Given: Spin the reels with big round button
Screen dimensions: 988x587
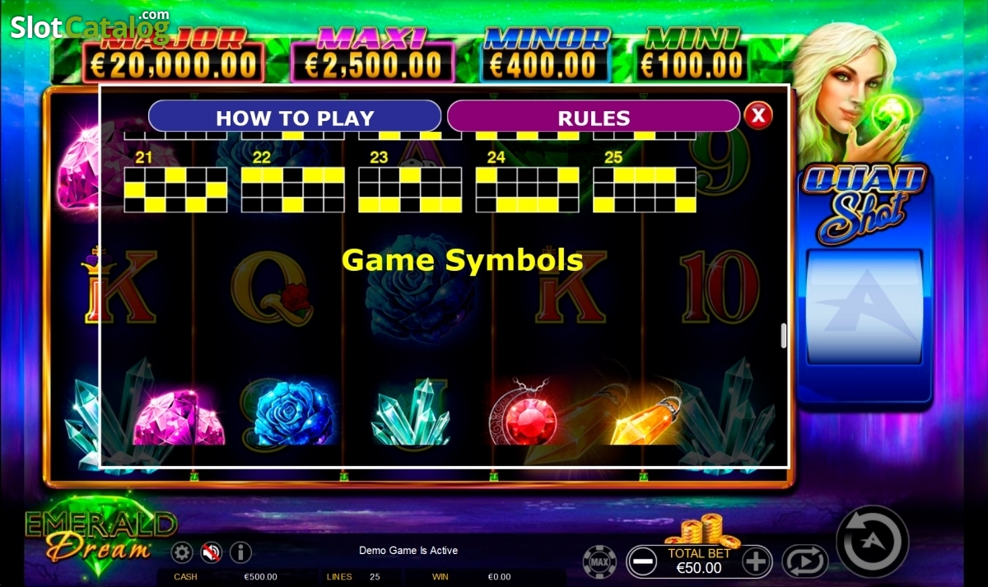Looking at the screenshot, I should tap(873, 542).
